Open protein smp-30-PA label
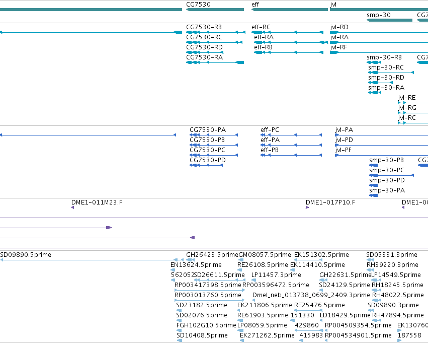Image resolution: width=428 pixels, height=343 pixels. 387,190
